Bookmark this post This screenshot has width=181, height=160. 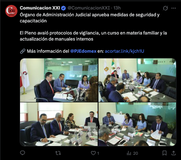[164, 153]
